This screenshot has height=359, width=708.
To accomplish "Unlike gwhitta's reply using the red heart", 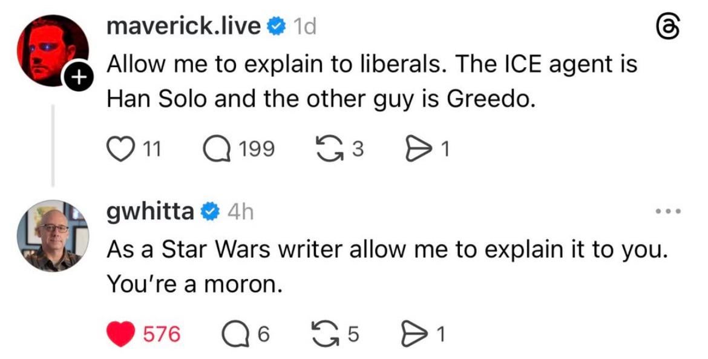I will point(120,334).
